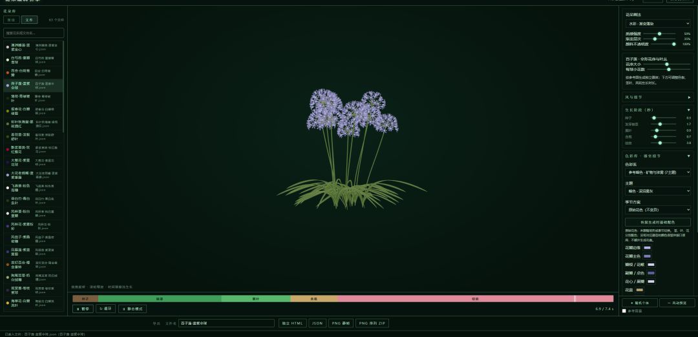698x337 pixels.
Task: Switch to the 按组 library tab
Action: pos(11,20)
